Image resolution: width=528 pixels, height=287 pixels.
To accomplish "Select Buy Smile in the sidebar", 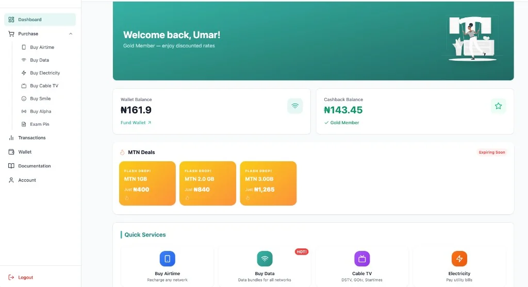I will click(40, 98).
